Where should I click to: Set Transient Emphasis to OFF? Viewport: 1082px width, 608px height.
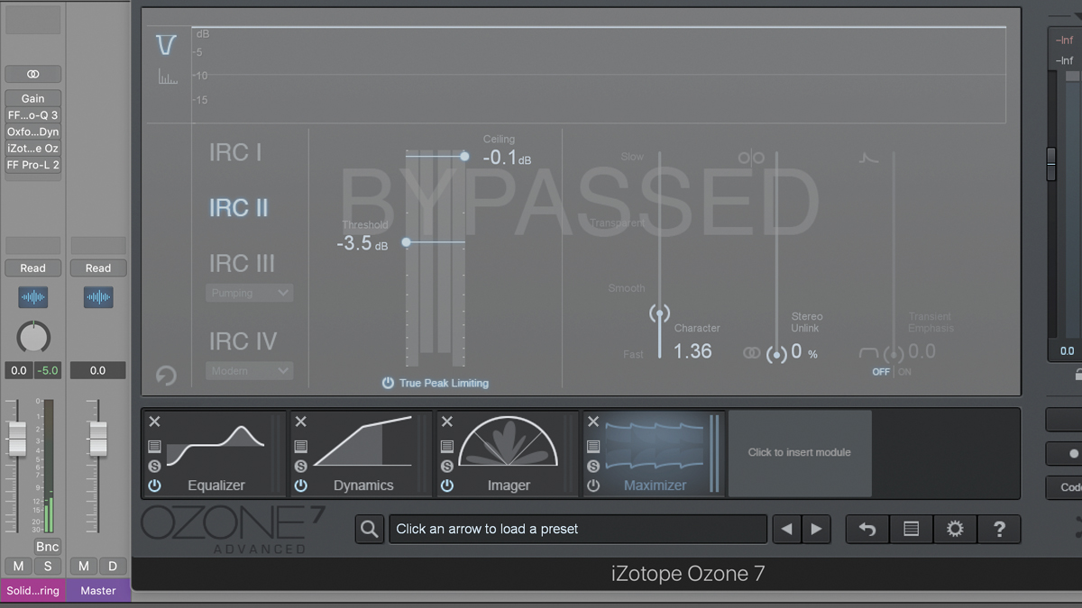coord(881,372)
